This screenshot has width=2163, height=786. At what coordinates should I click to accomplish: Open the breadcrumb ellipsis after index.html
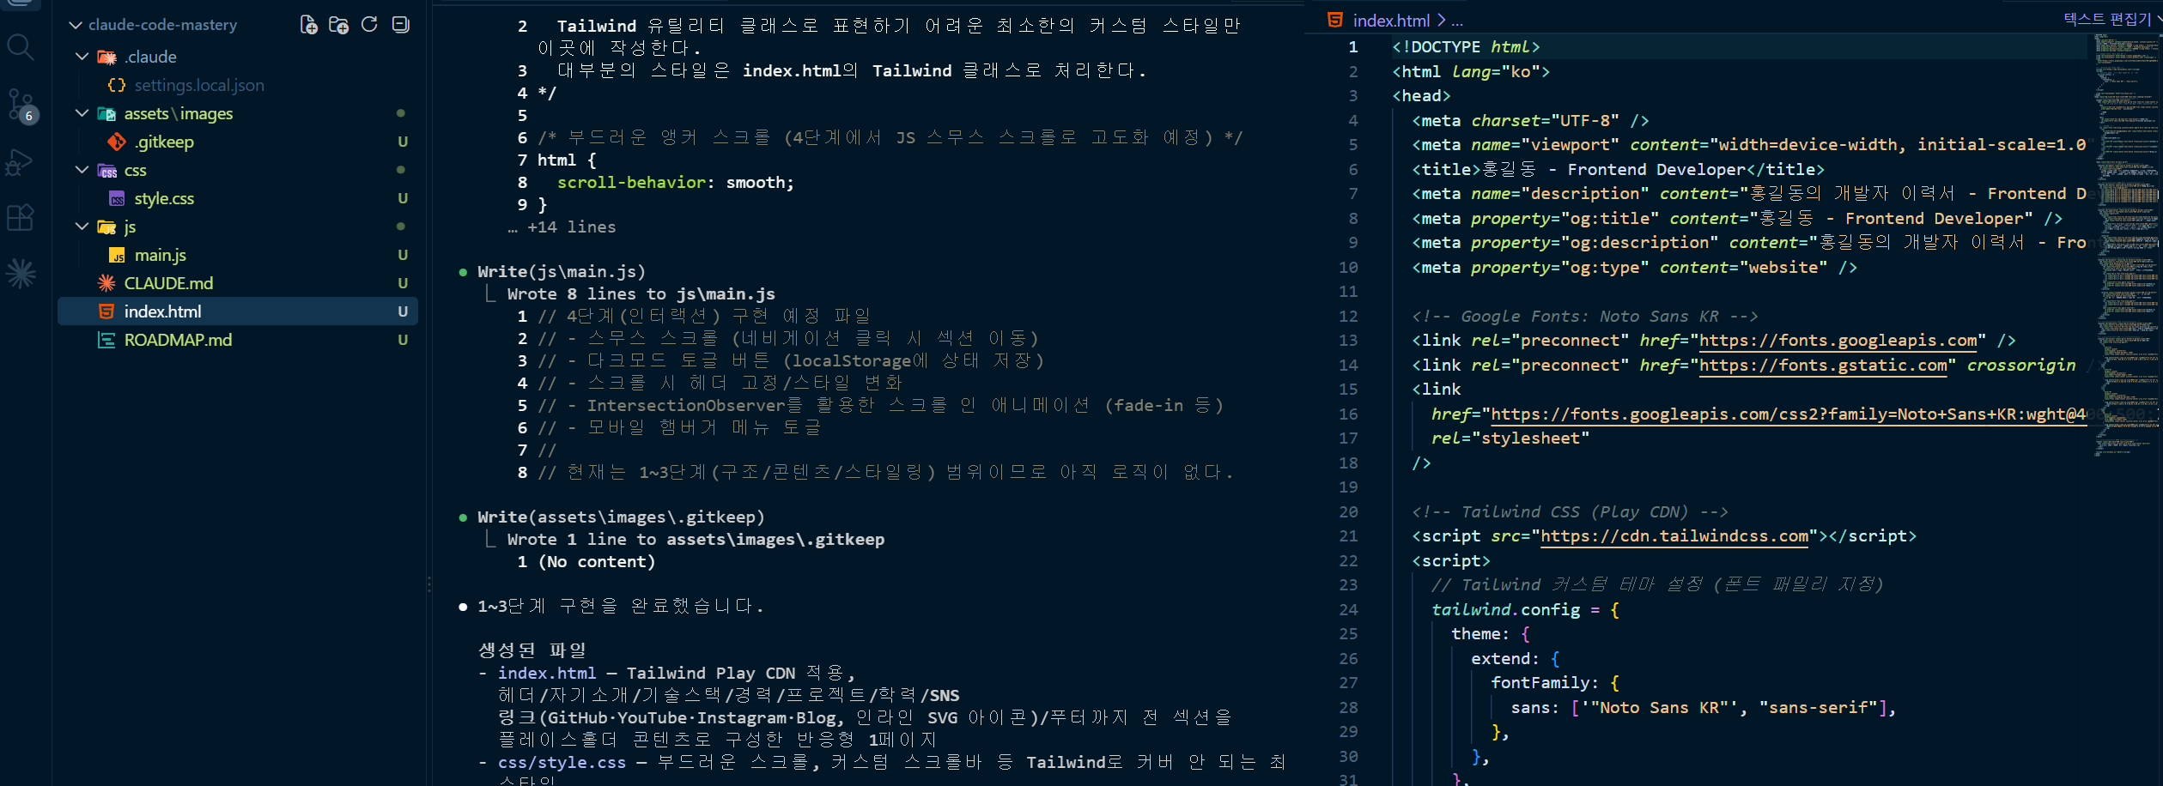coord(1456,21)
